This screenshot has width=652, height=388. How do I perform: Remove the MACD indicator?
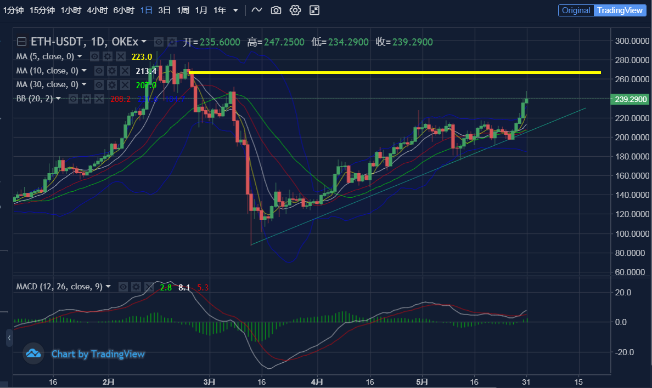[x=149, y=287]
